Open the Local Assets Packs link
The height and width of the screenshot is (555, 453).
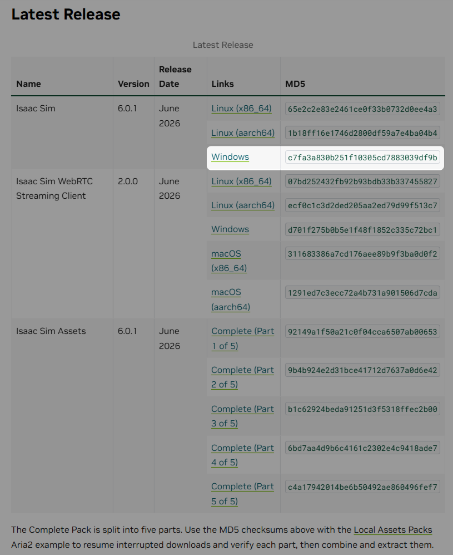click(393, 530)
